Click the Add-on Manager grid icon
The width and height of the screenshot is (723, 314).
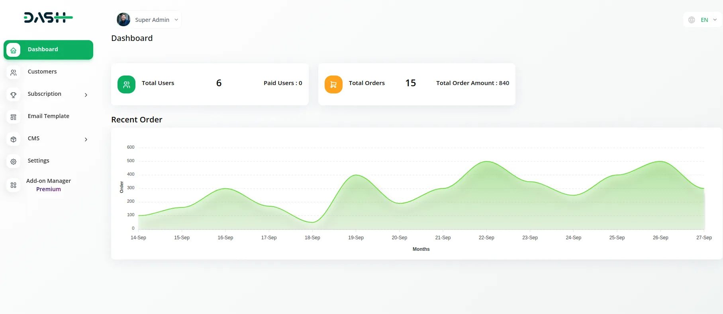point(14,185)
